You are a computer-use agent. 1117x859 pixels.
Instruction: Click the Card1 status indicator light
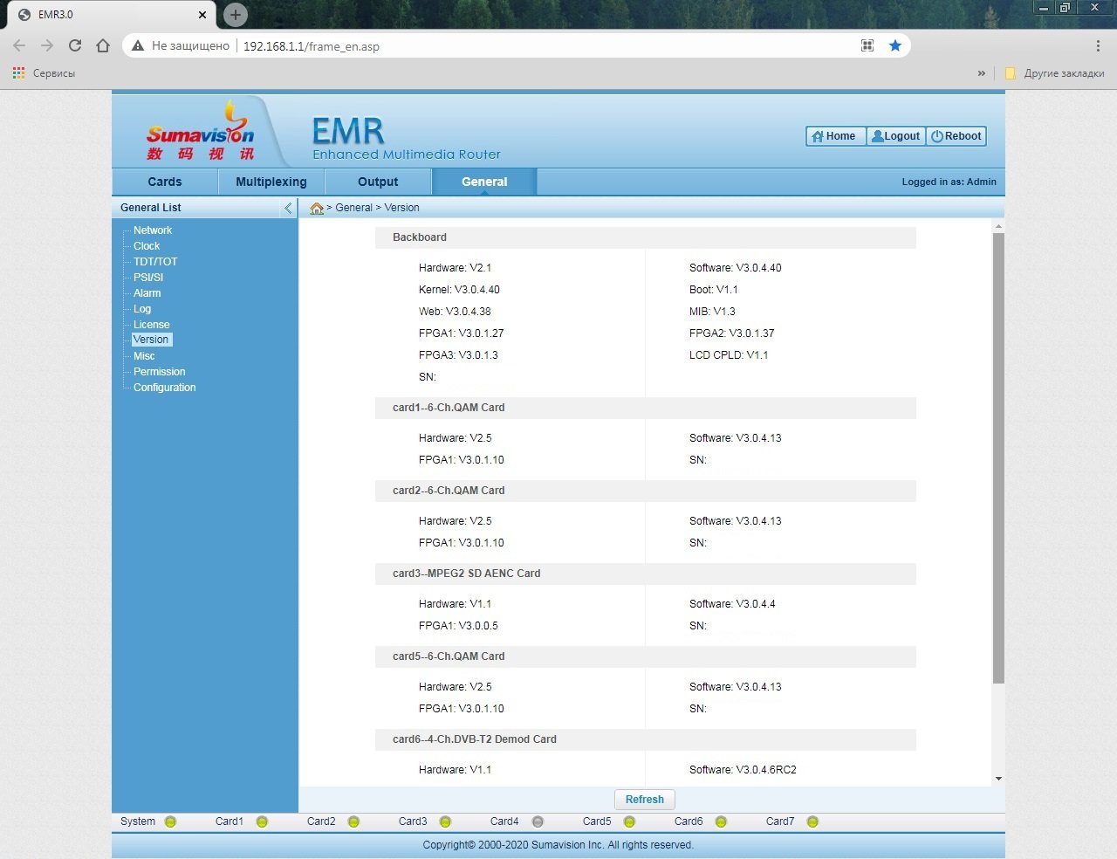point(262,821)
